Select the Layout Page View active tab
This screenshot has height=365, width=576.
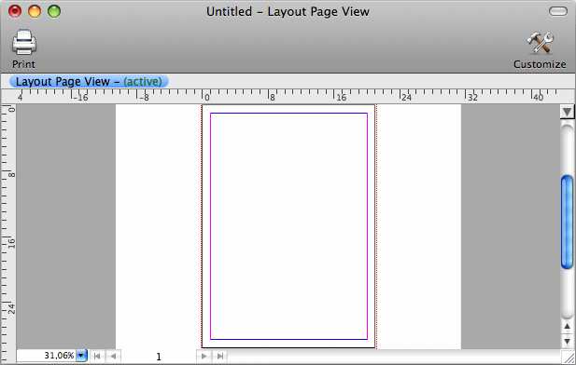[89, 81]
